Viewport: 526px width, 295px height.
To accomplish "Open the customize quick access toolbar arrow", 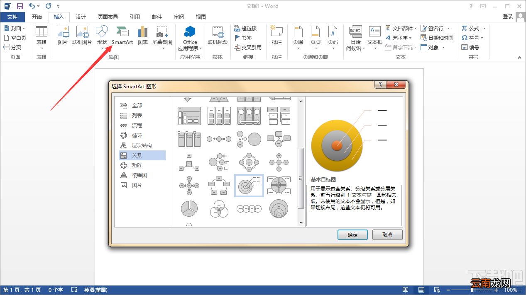I will (x=58, y=7).
